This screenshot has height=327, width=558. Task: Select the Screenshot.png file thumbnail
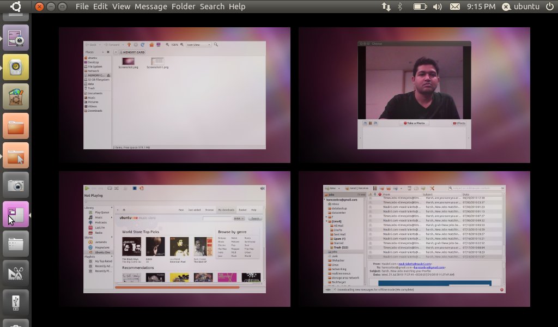(129, 62)
